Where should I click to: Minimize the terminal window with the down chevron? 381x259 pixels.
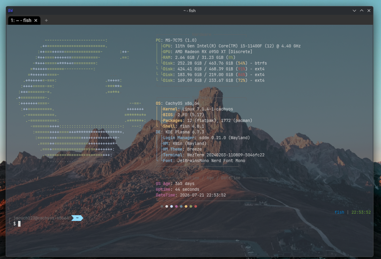(x=354, y=10)
